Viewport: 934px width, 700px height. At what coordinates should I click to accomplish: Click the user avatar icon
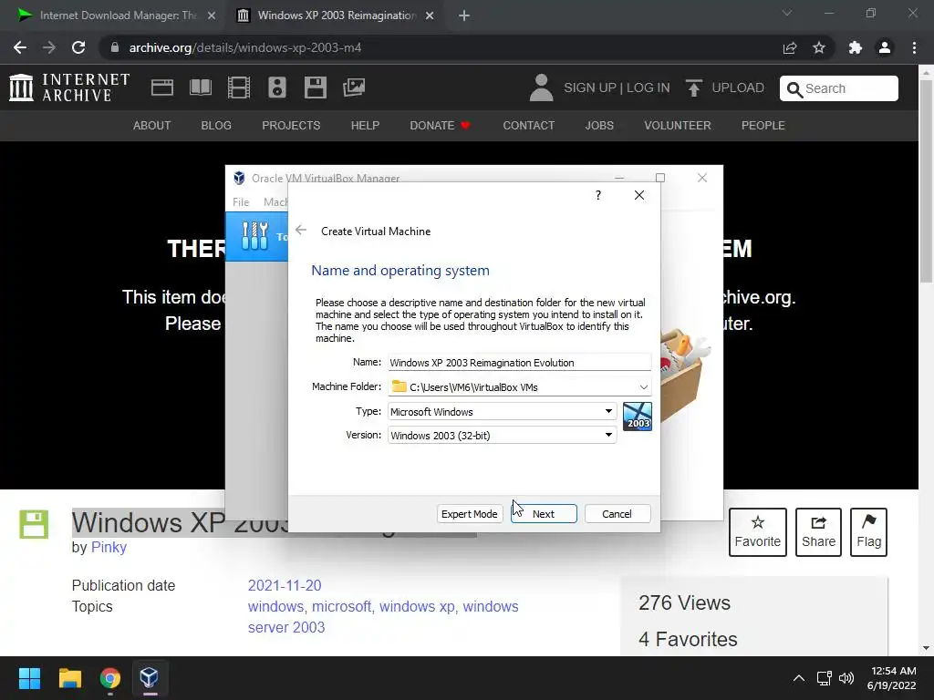pyautogui.click(x=541, y=87)
